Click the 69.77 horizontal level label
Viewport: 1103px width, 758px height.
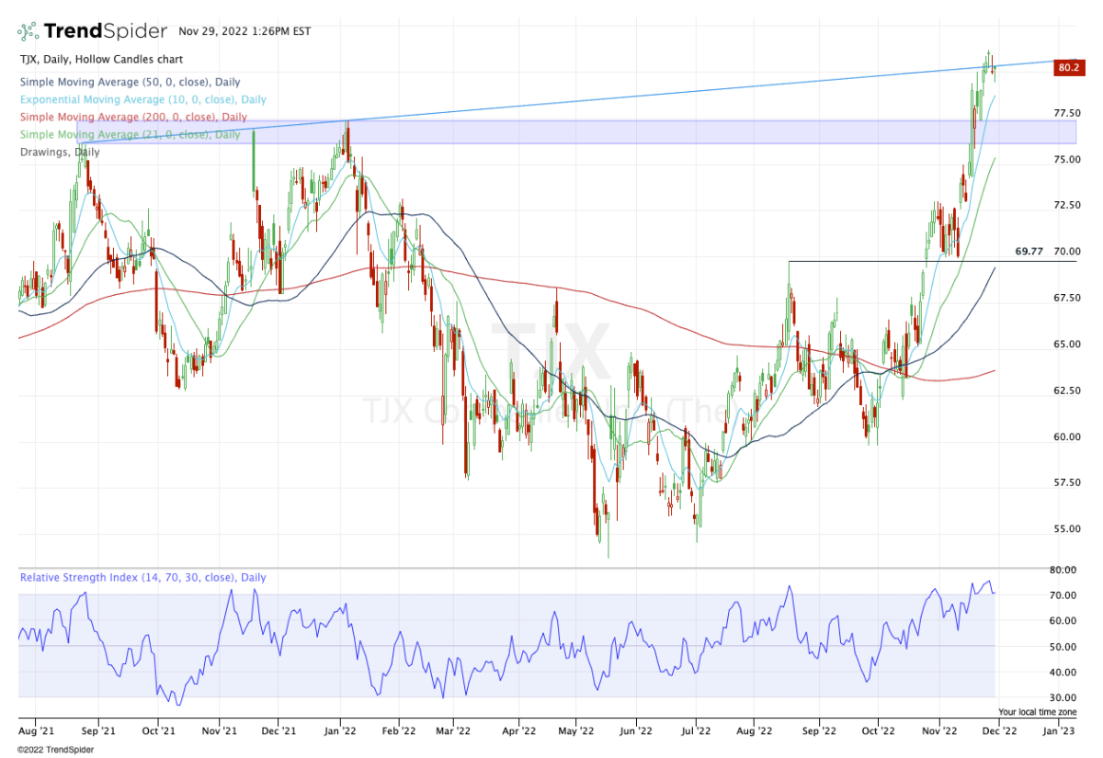[x=1029, y=251]
